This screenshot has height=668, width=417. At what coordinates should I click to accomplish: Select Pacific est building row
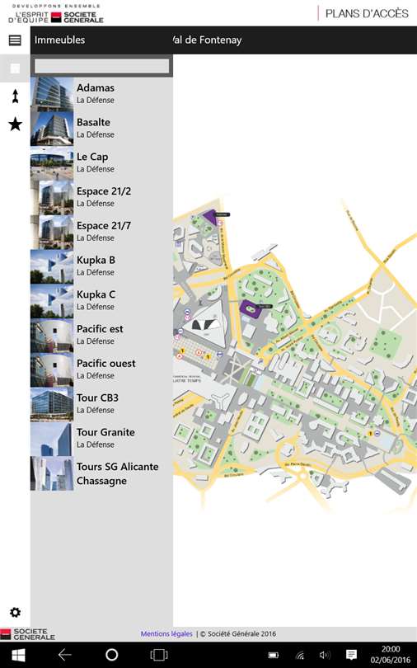click(101, 336)
